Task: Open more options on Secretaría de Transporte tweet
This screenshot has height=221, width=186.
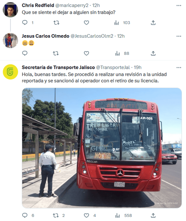Action: click(x=179, y=68)
